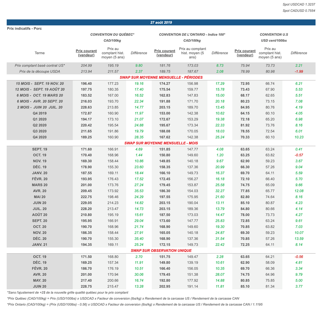Select the "JANV. 21" row label

point(40,244)
